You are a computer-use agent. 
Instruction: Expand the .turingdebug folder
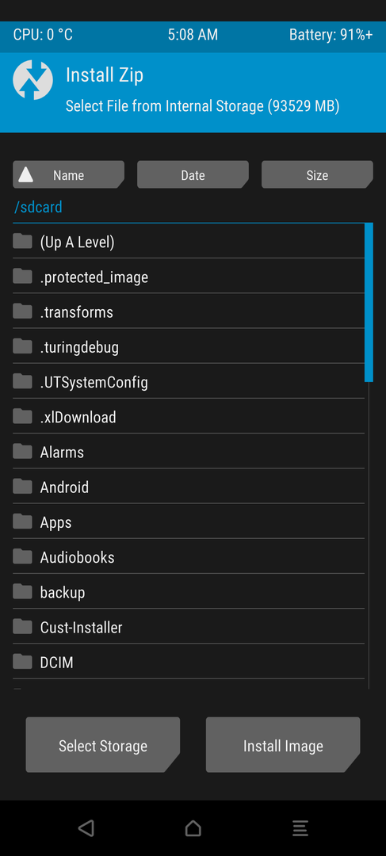point(189,346)
